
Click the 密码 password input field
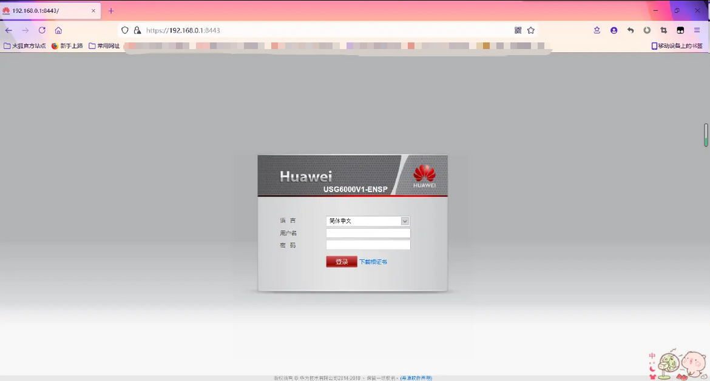tap(368, 245)
